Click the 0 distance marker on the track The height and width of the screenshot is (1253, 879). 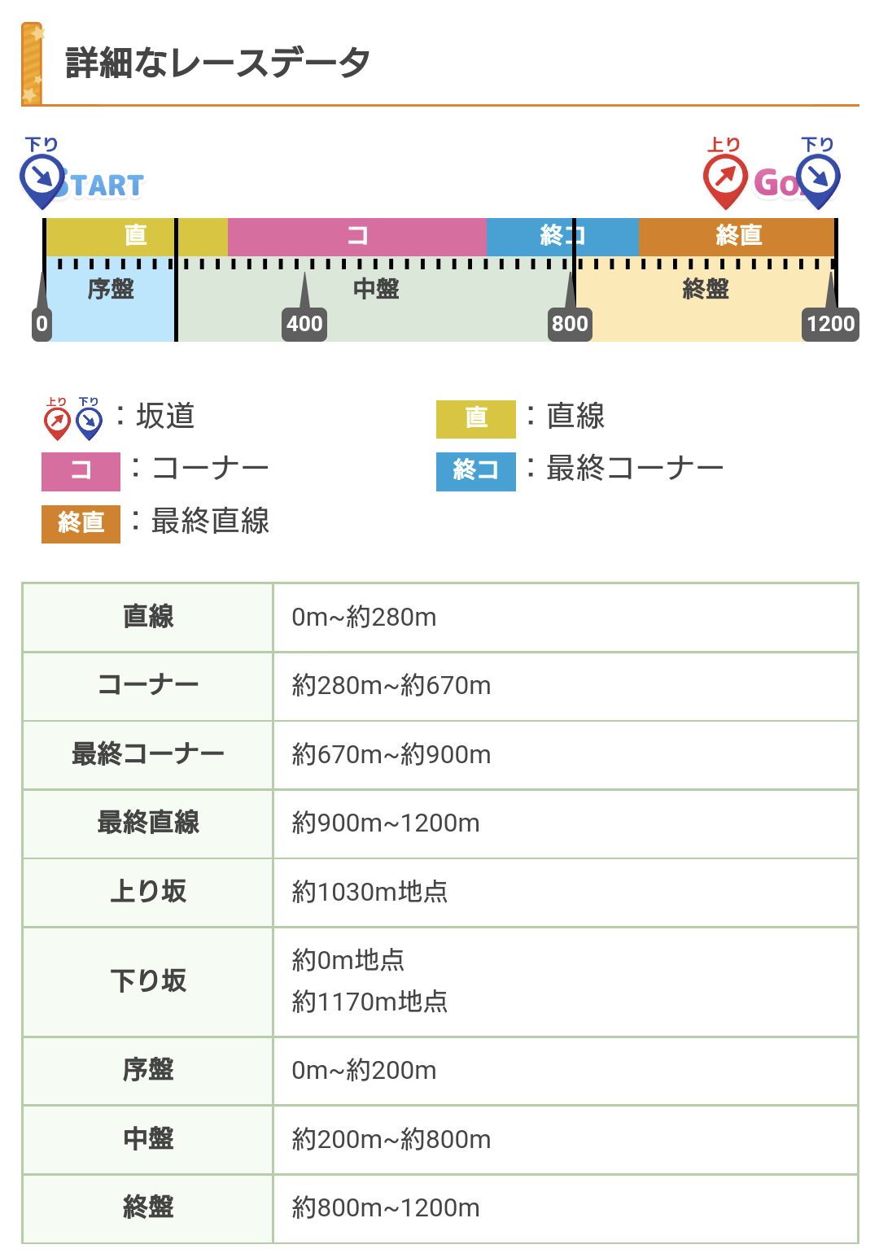coord(42,324)
